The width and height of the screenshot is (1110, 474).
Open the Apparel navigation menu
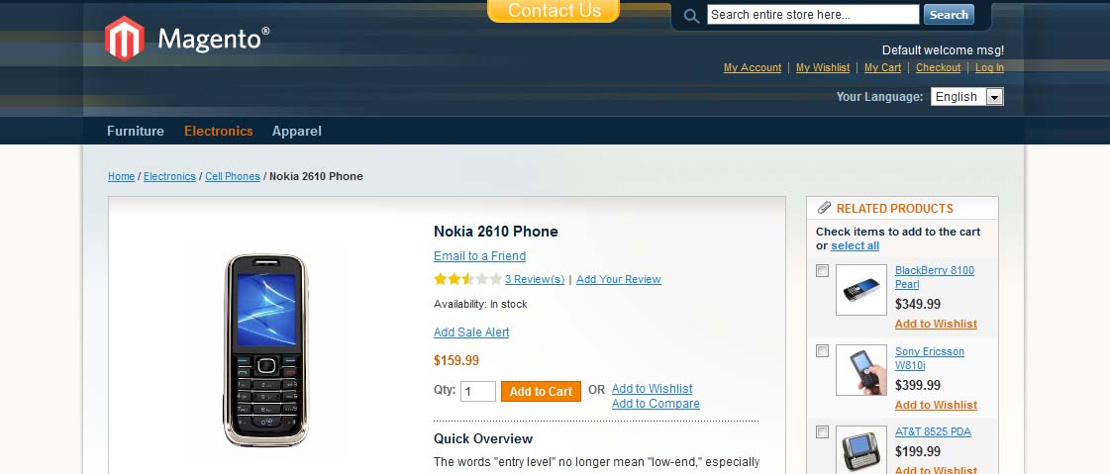coord(297,131)
